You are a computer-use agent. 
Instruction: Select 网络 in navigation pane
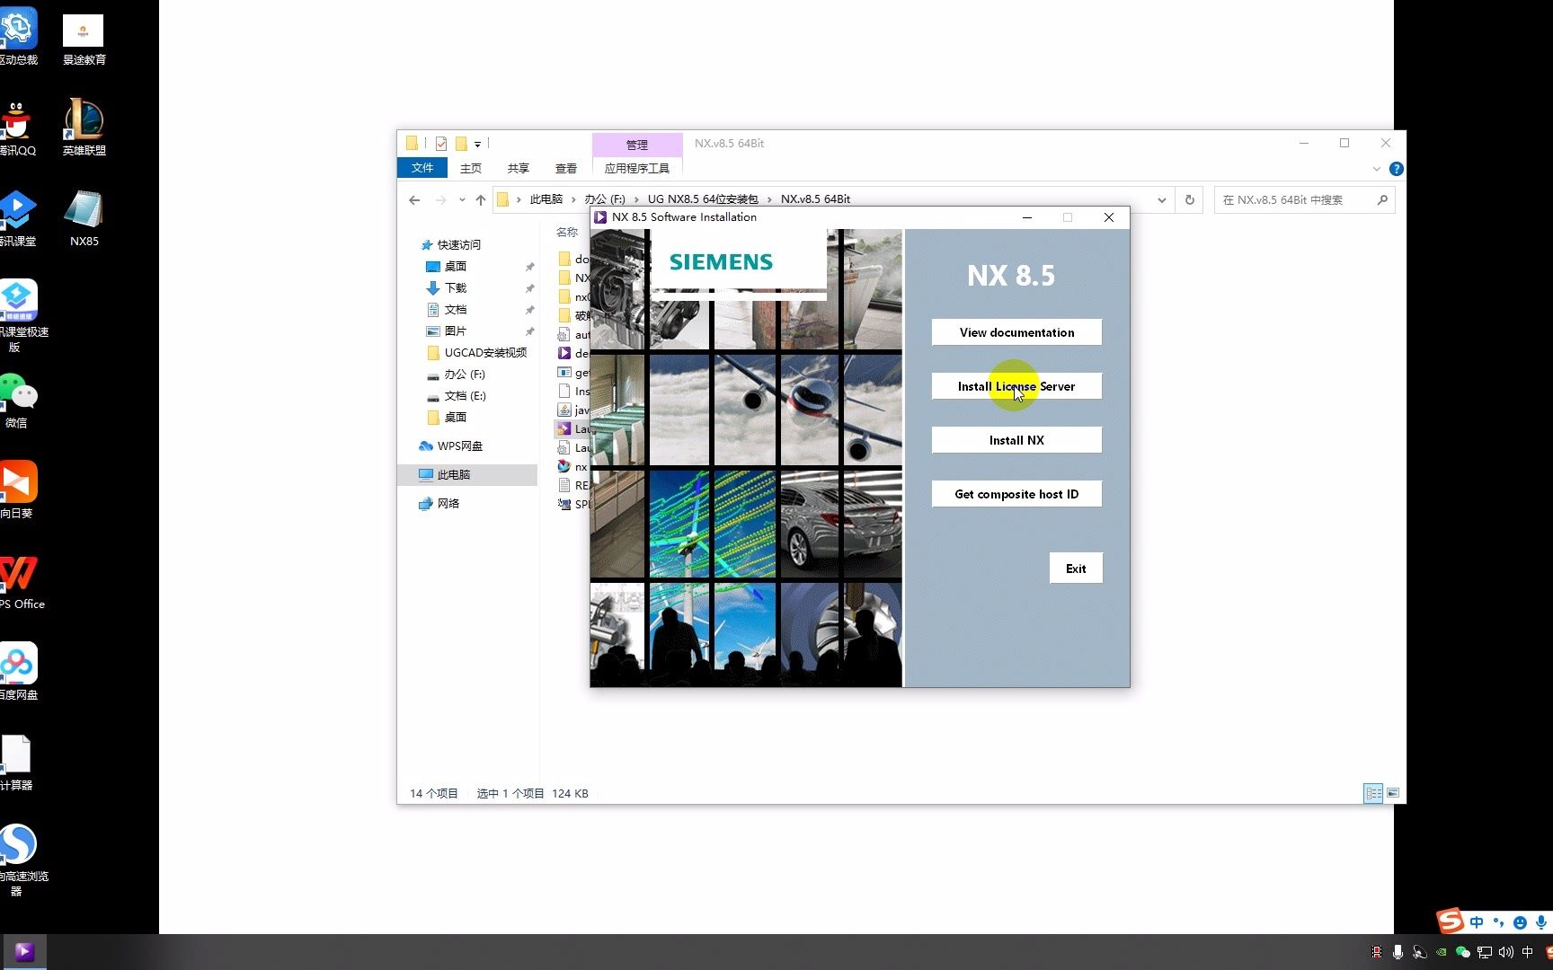coord(448,503)
